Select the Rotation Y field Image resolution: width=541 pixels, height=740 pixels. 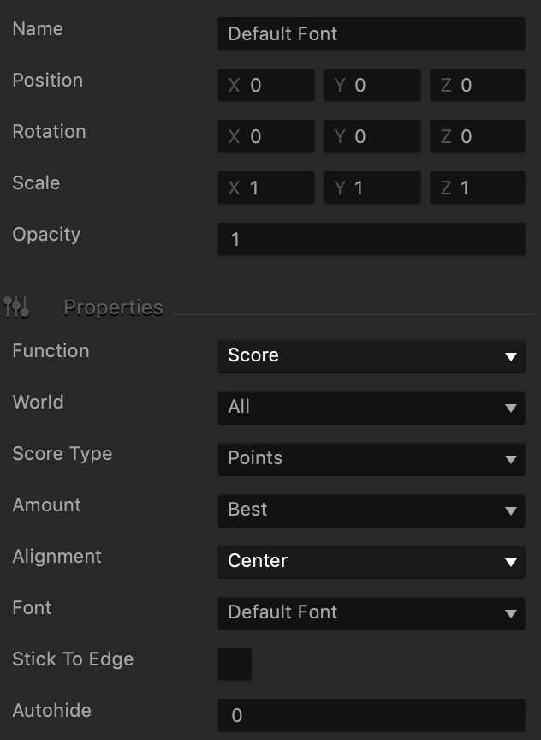[x=372, y=136]
